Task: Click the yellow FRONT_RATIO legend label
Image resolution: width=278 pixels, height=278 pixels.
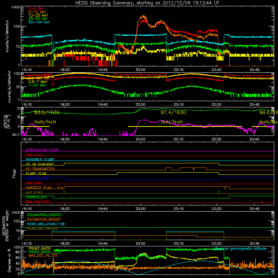Action: click(40, 249)
